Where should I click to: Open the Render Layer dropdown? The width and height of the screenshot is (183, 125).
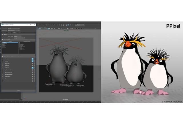click(14, 29)
